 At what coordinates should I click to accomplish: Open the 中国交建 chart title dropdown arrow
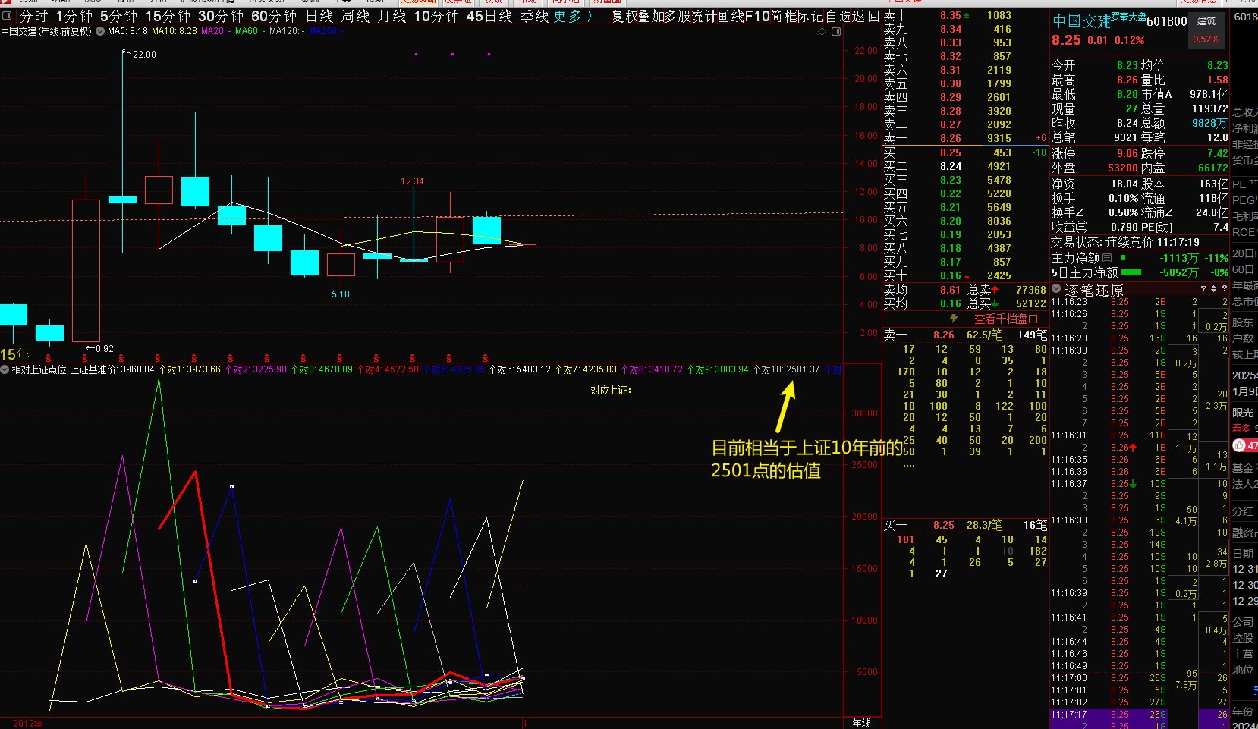(100, 31)
